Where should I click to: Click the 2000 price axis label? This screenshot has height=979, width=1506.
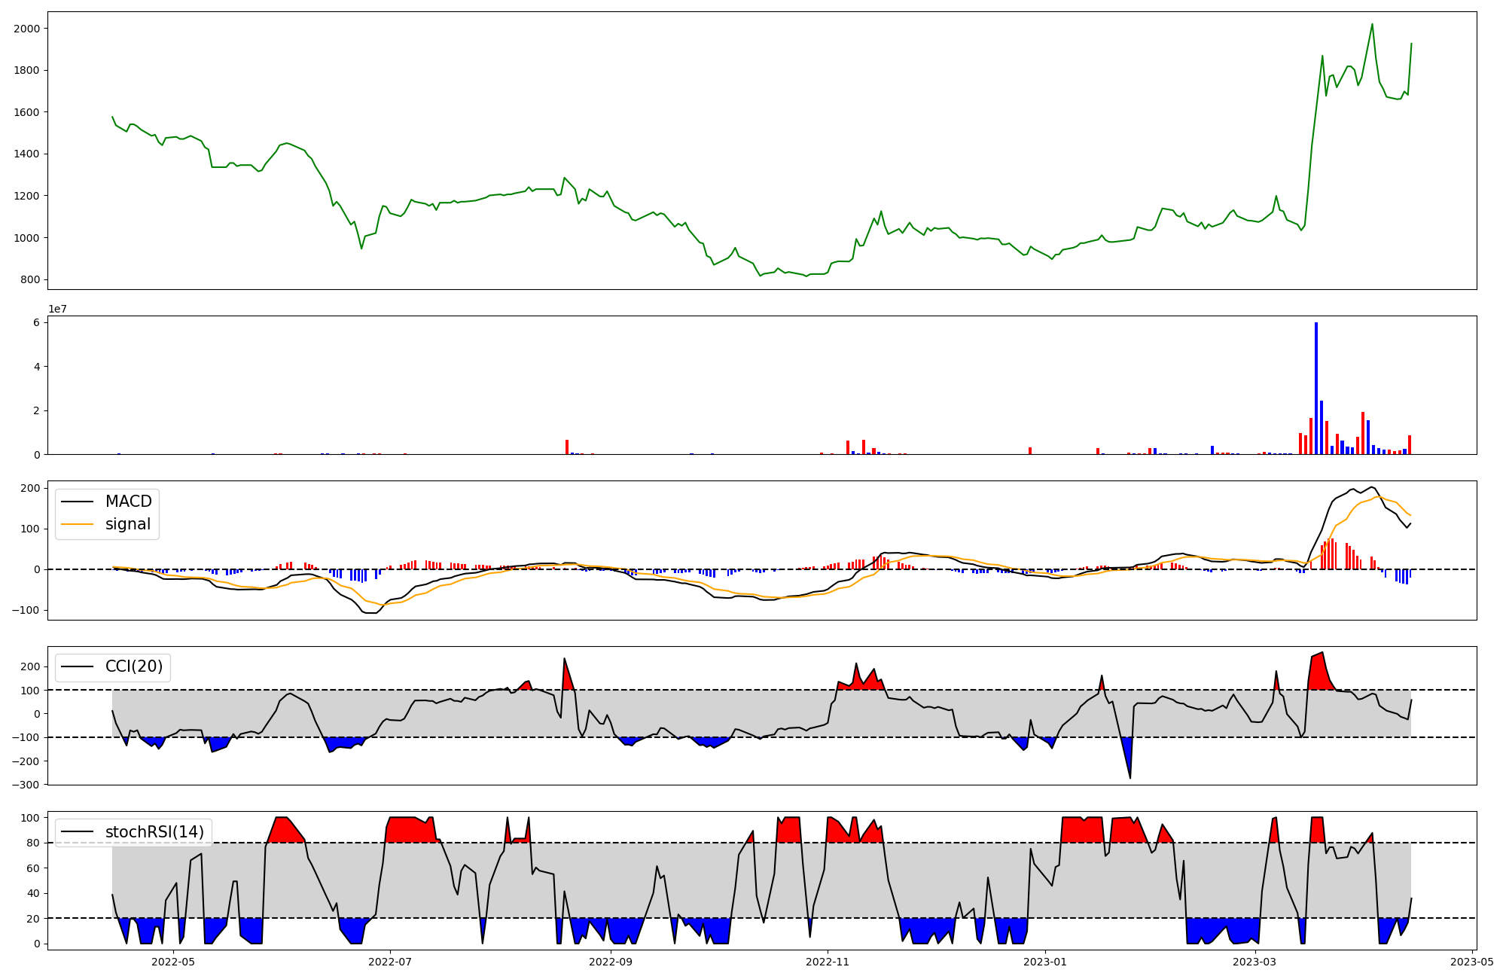[x=29, y=29]
